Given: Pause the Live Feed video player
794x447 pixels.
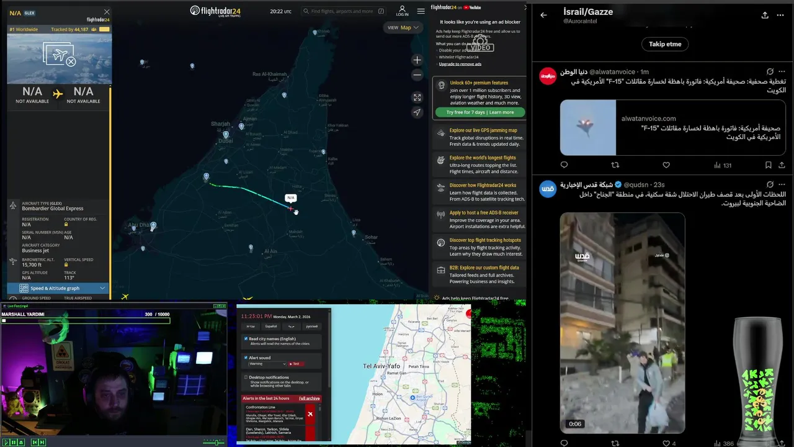Looking at the screenshot, I should (x=14, y=442).
